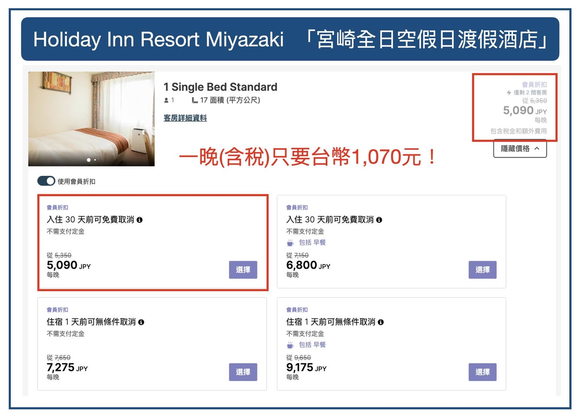The width and height of the screenshot is (581, 416).
Task: Click info icon in the 7,275 JPY rate card
Action: (x=141, y=322)
